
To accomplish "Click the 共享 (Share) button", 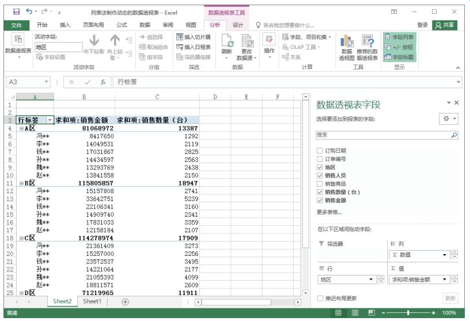I will click(x=445, y=25).
